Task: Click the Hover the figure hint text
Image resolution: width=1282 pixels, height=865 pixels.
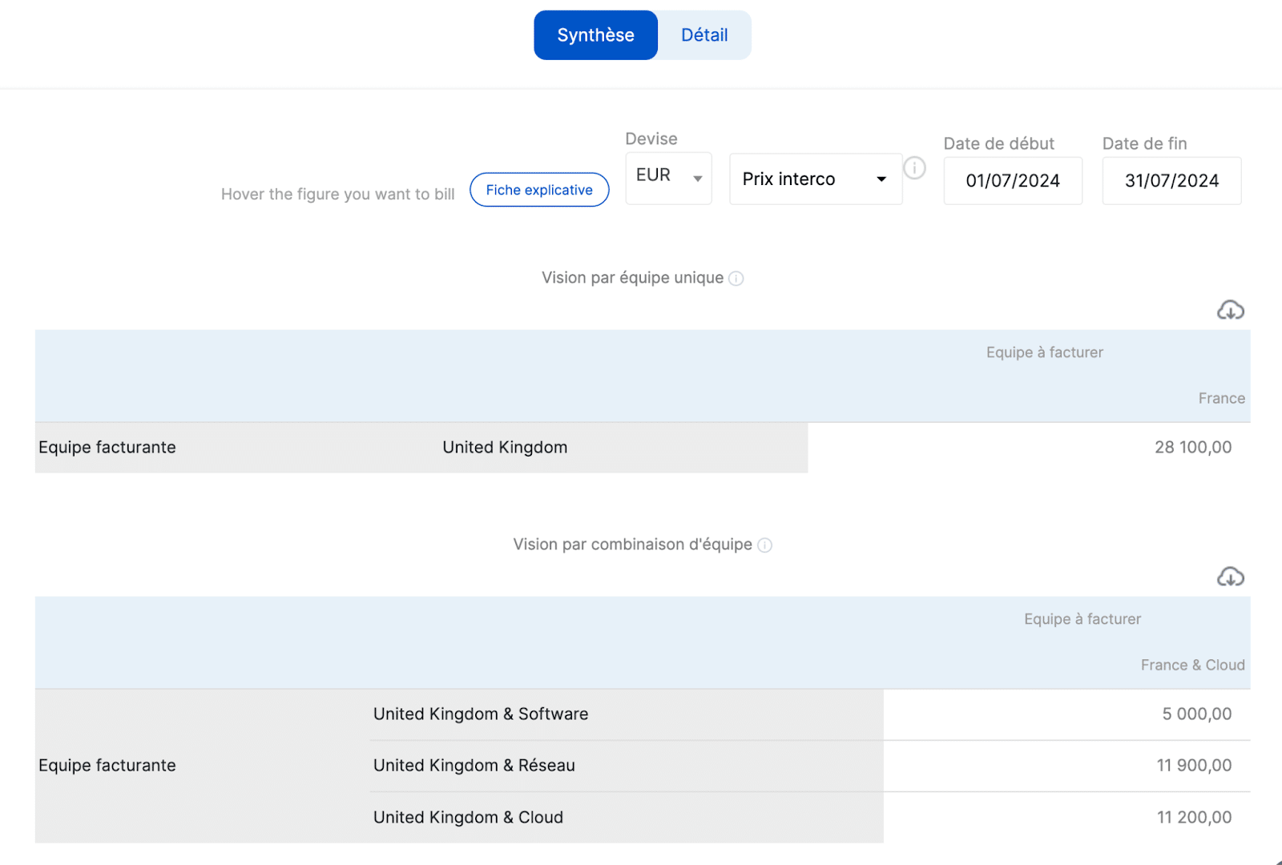Action: tap(337, 195)
